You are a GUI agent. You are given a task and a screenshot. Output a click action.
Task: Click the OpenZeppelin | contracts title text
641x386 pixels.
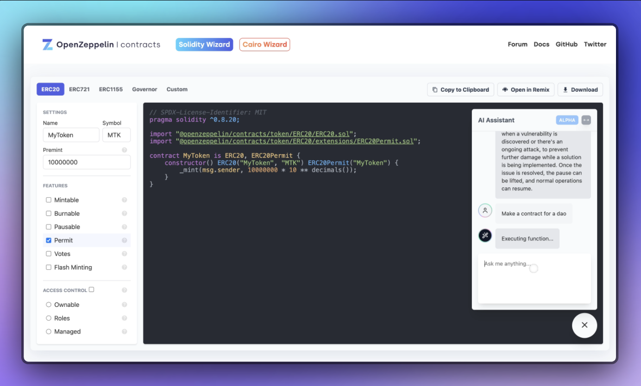tap(108, 44)
